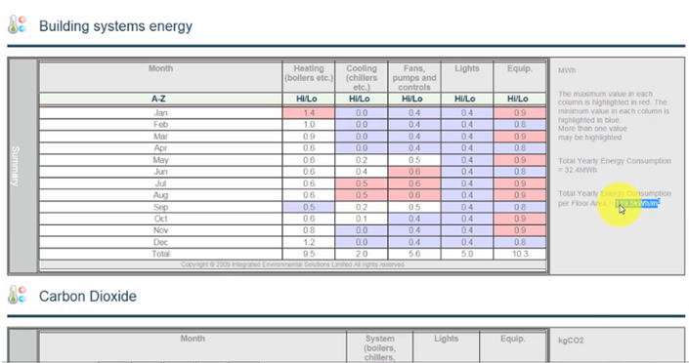
Task: Click the Jan heating value 1.4 cell
Action: coord(309,113)
